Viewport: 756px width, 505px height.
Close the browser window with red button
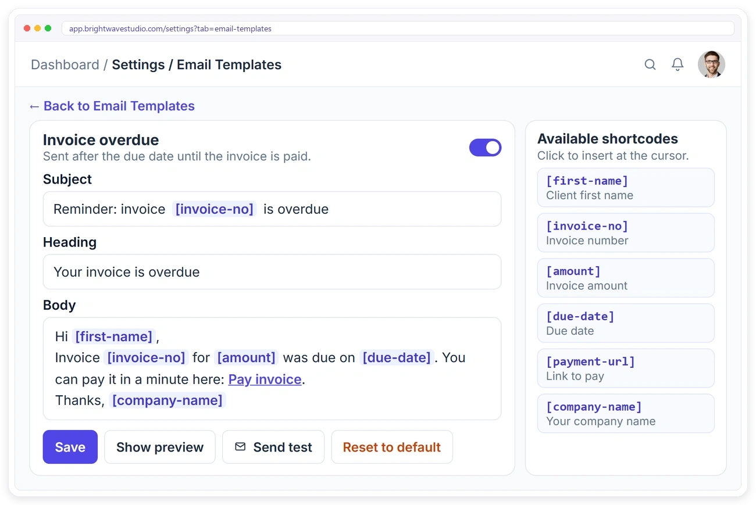[27, 28]
